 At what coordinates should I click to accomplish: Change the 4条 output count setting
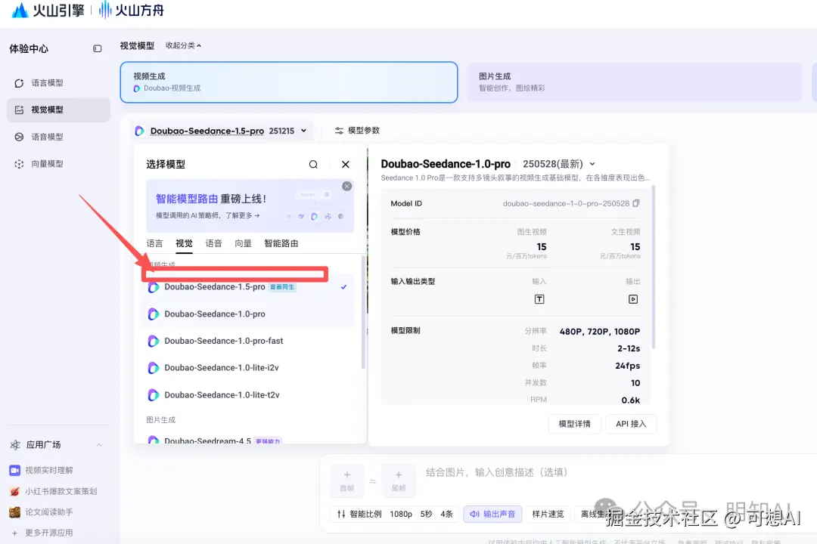[x=446, y=514]
